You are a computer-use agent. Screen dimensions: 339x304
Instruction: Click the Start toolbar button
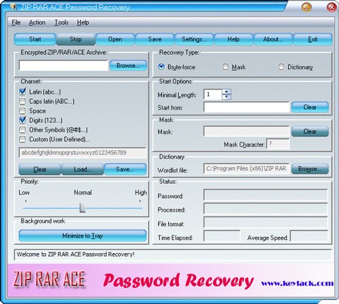[x=35, y=39]
